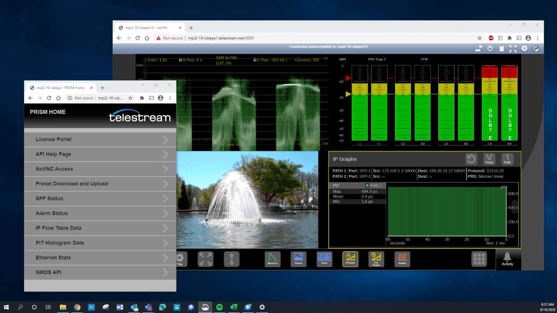Screen dimensions: 557x313
Task: Reload the noVNC page
Action: [138, 38]
